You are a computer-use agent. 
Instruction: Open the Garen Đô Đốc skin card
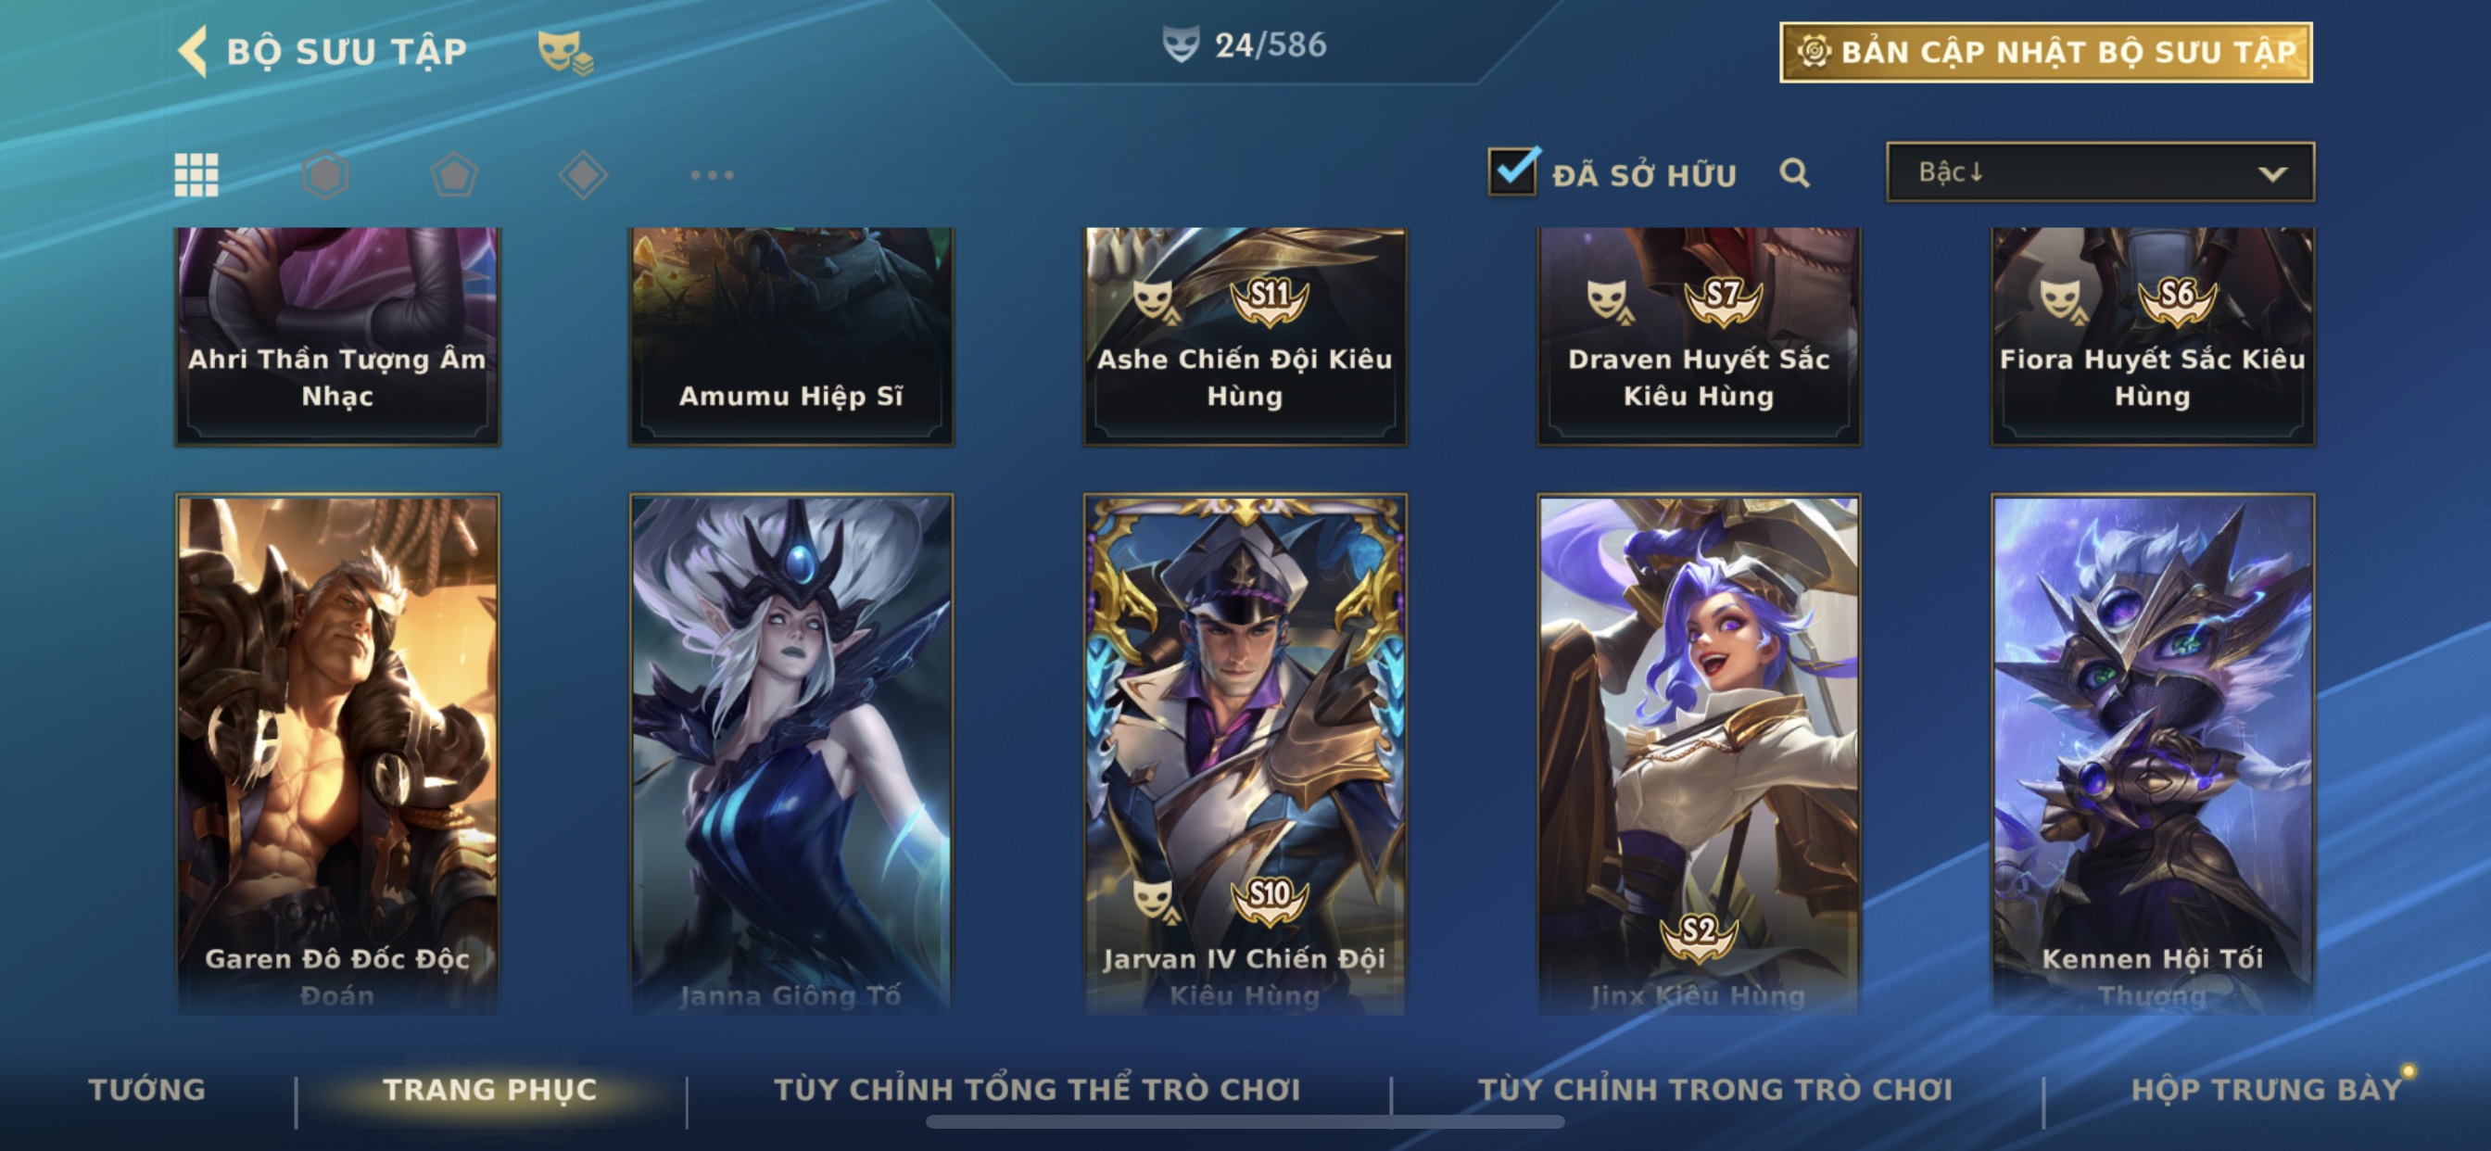(x=337, y=754)
